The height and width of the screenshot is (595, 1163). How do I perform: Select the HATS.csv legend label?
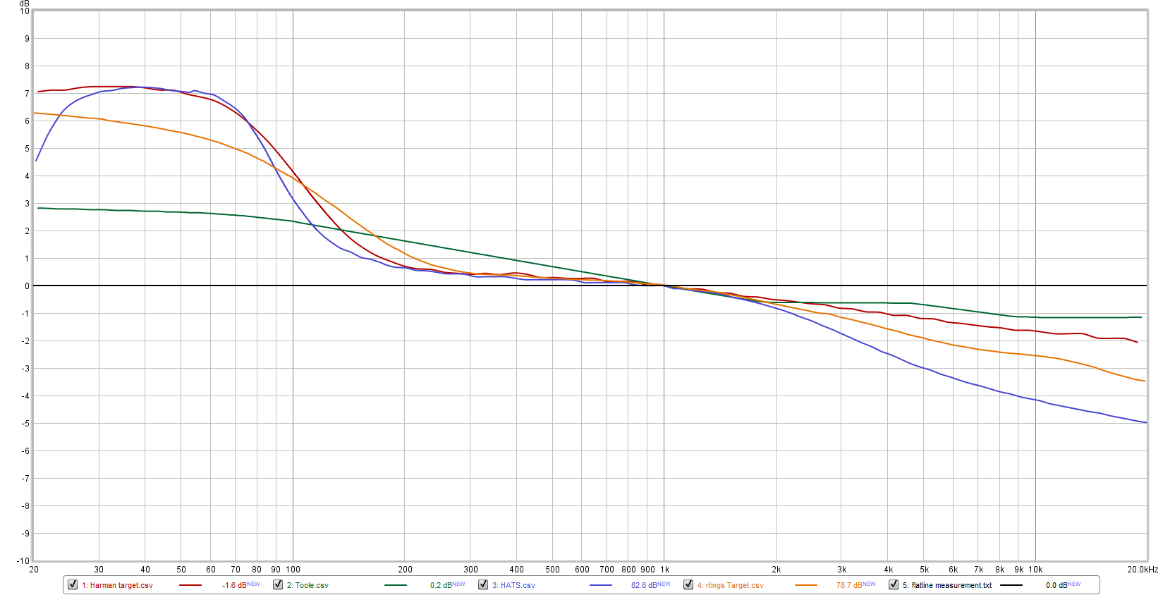513,585
